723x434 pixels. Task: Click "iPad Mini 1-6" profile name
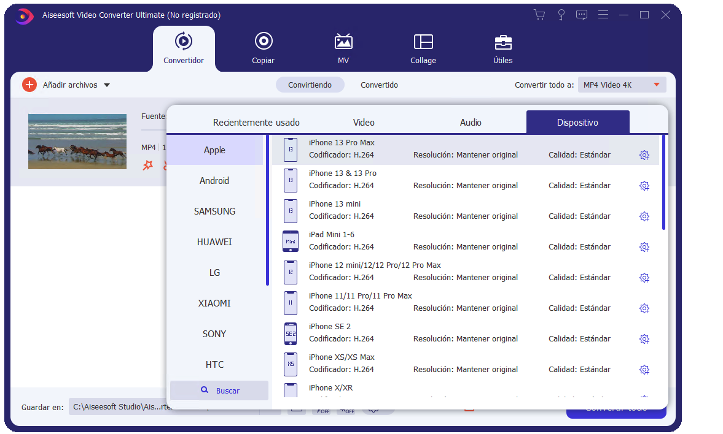pyautogui.click(x=332, y=235)
